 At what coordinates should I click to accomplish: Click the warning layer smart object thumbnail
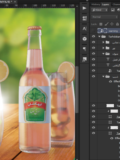[x=102, y=30]
